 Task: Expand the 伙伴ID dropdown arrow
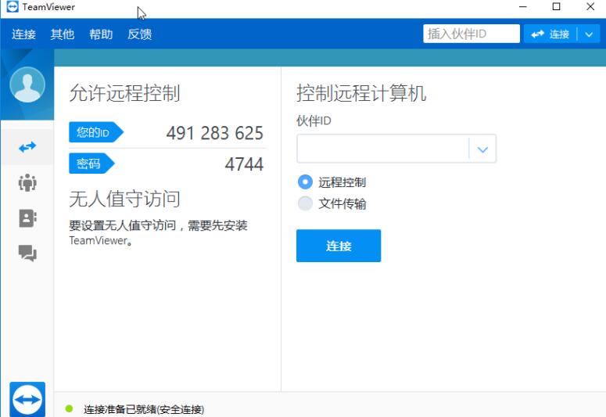pyautogui.click(x=482, y=149)
